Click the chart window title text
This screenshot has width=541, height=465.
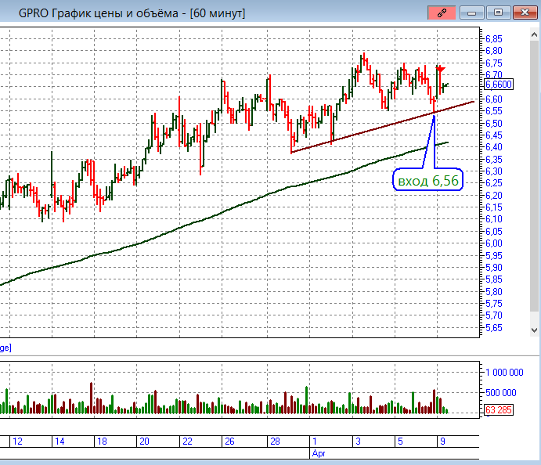coord(132,13)
